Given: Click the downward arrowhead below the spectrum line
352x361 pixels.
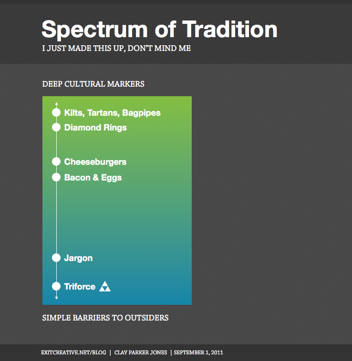Looking at the screenshot, I should pyautogui.click(x=56, y=298).
